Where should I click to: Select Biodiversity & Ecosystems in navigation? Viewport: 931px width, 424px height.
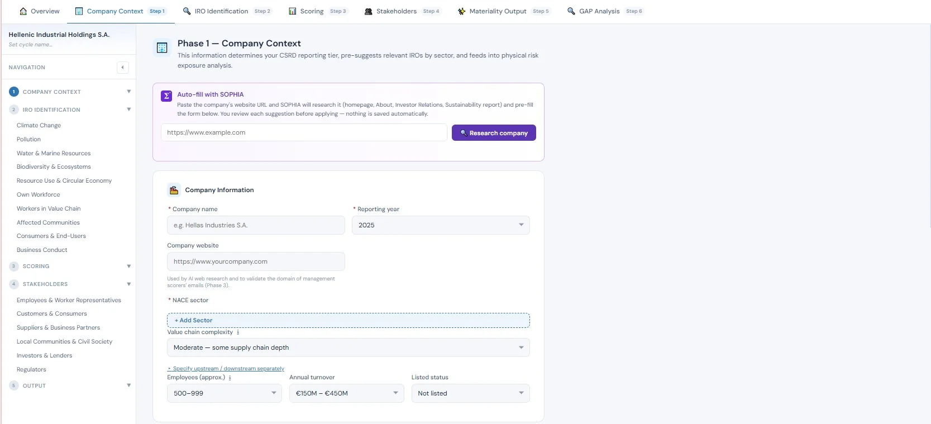click(54, 167)
